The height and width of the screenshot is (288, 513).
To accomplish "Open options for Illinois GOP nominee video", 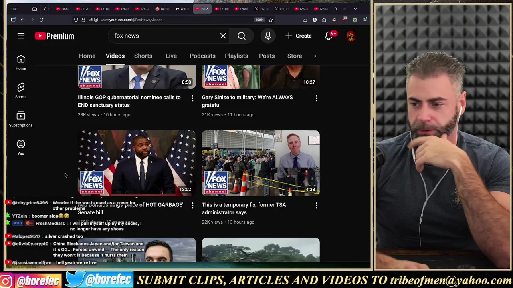I will [x=192, y=98].
